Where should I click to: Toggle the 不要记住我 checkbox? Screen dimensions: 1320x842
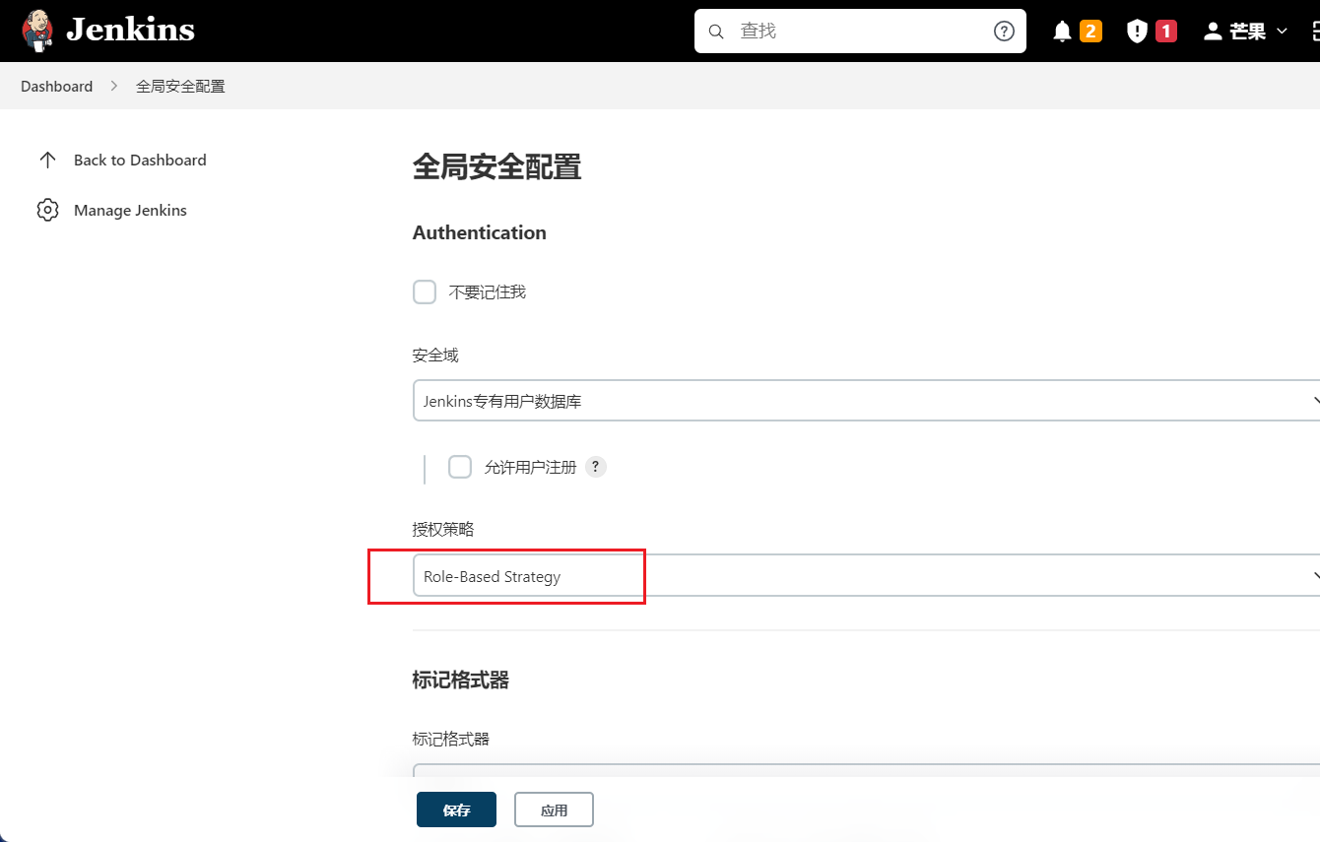tap(425, 292)
